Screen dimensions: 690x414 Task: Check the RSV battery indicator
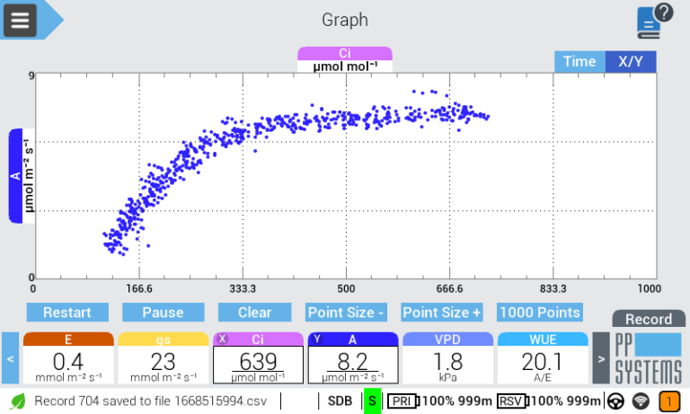coord(511,401)
